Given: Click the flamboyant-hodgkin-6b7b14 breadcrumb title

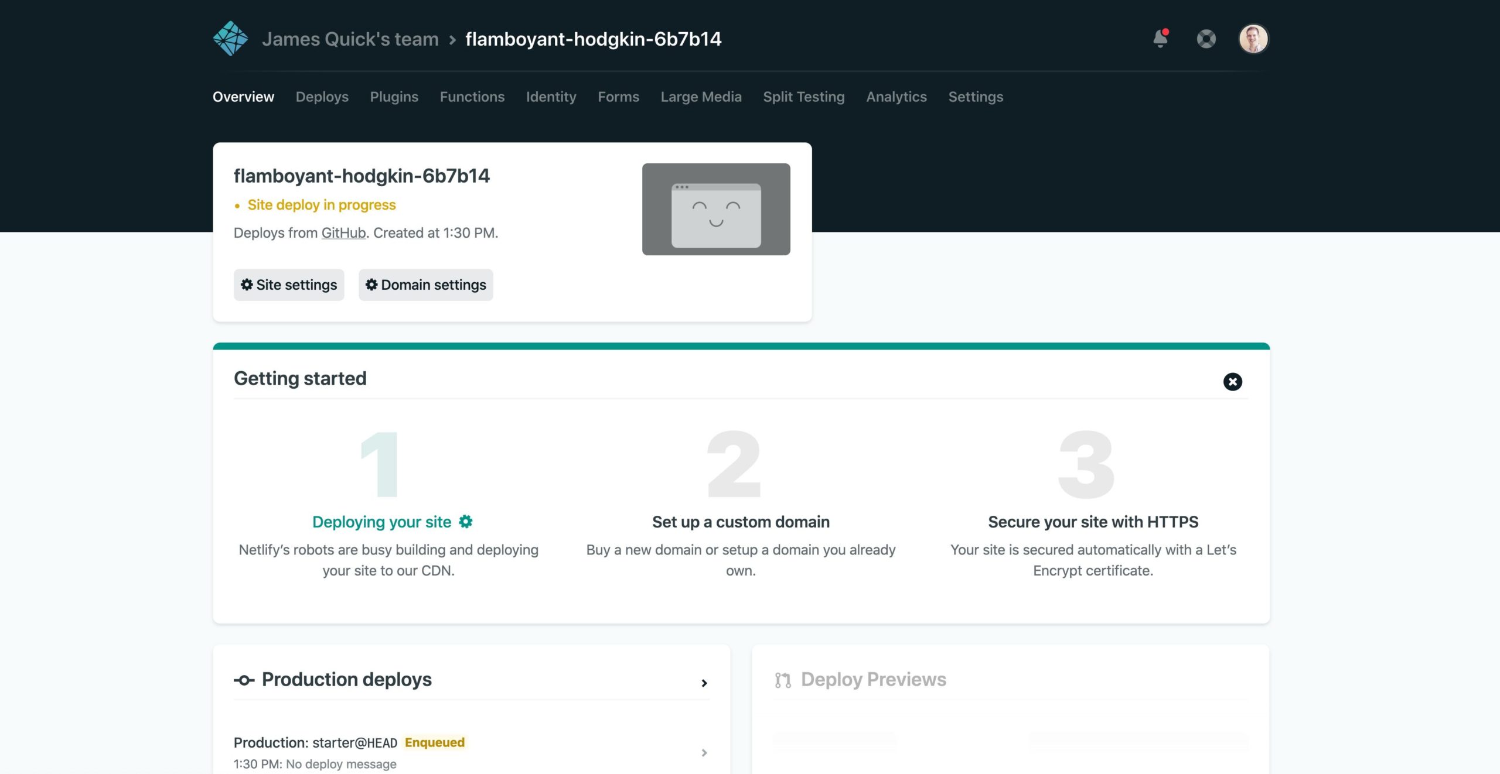Looking at the screenshot, I should pyautogui.click(x=594, y=39).
